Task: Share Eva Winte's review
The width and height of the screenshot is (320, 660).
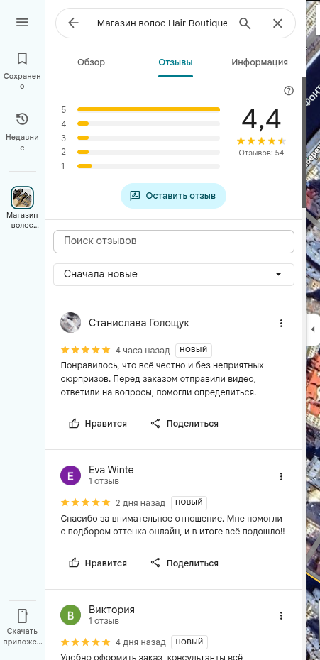Action: 184,563
